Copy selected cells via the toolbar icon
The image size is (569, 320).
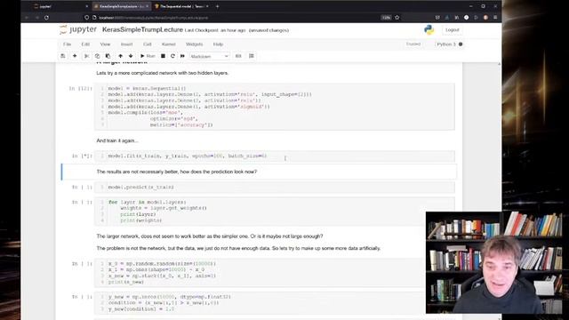tap(97, 56)
